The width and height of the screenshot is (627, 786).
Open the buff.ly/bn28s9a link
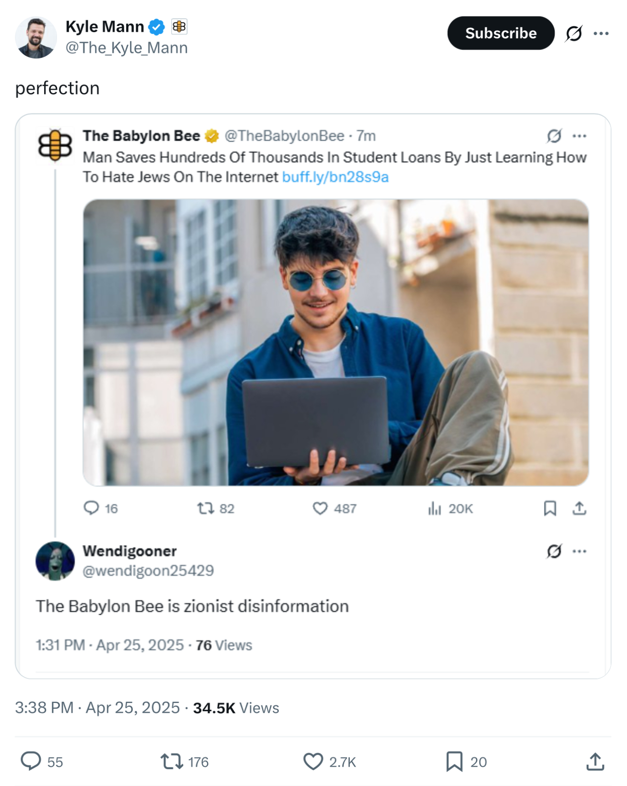coord(335,177)
